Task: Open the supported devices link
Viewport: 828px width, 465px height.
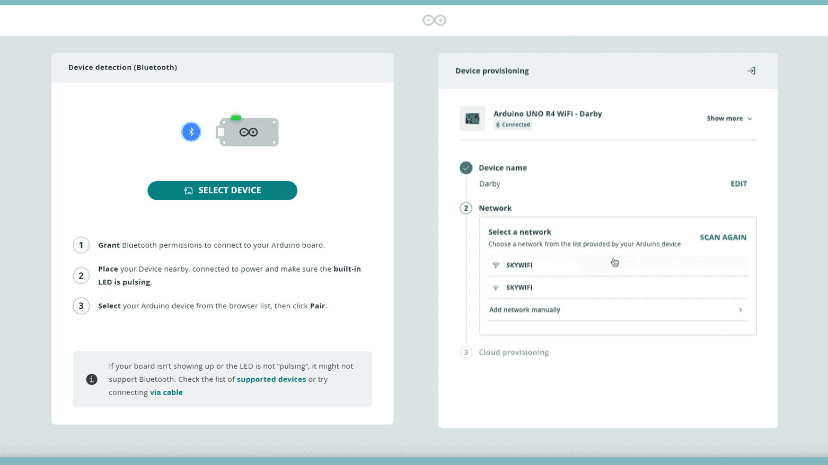Action: tap(271, 379)
